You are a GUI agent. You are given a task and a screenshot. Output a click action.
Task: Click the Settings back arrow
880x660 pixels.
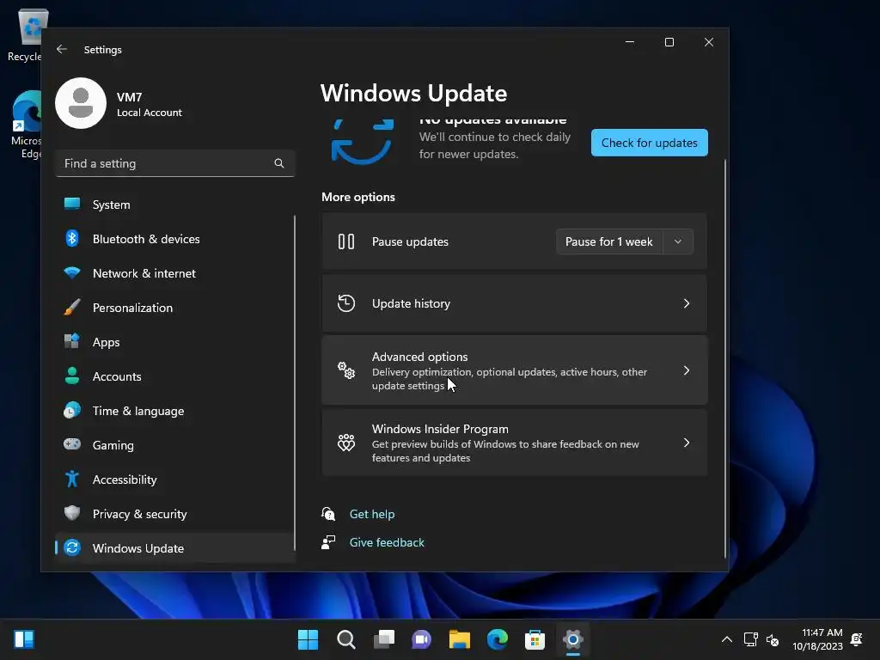coord(62,49)
